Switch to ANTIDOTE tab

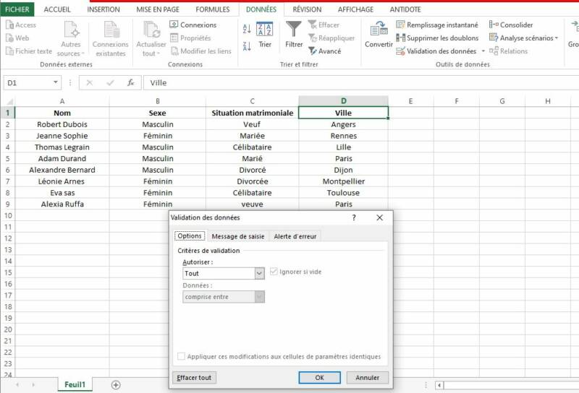405,9
